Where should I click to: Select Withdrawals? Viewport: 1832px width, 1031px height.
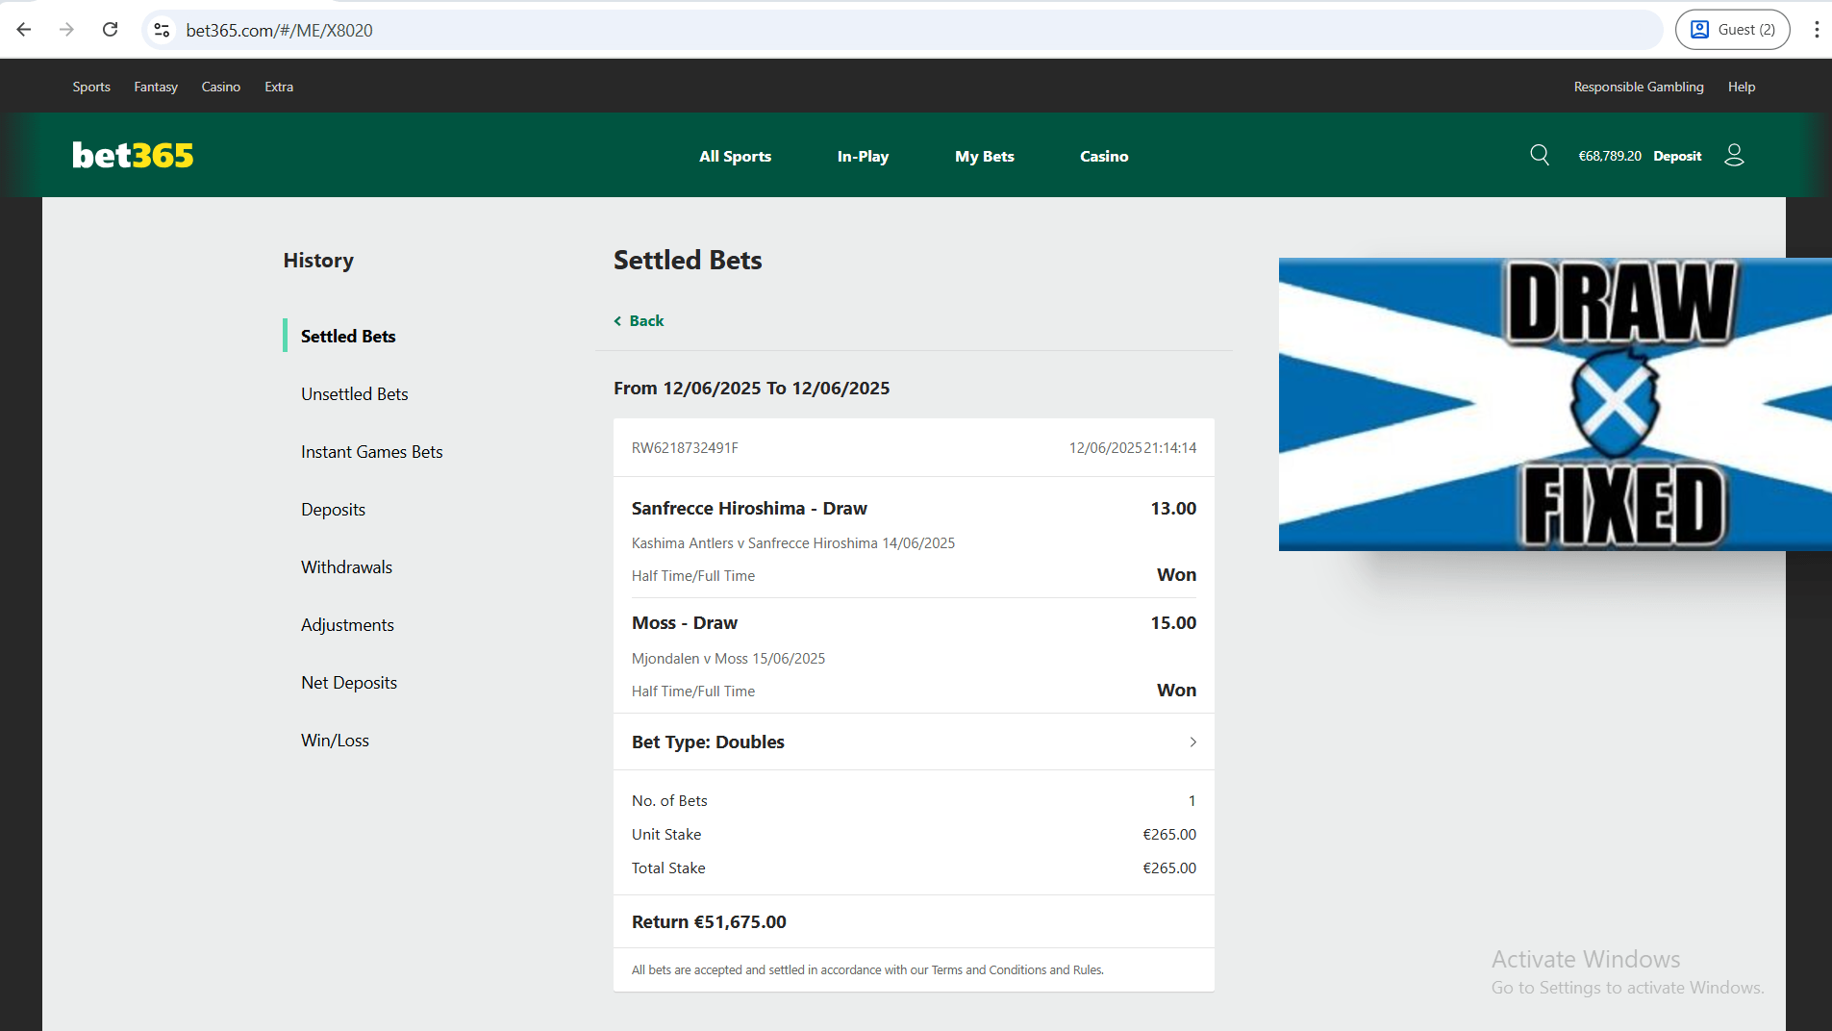(x=346, y=567)
